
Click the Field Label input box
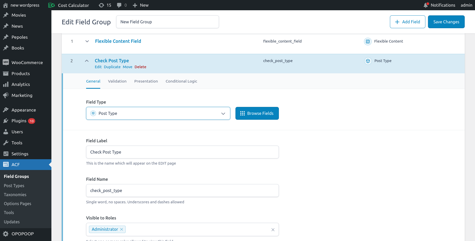[182, 152]
